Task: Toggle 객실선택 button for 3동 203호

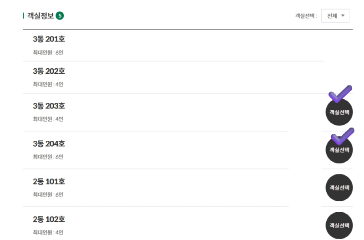Action: 339,112
